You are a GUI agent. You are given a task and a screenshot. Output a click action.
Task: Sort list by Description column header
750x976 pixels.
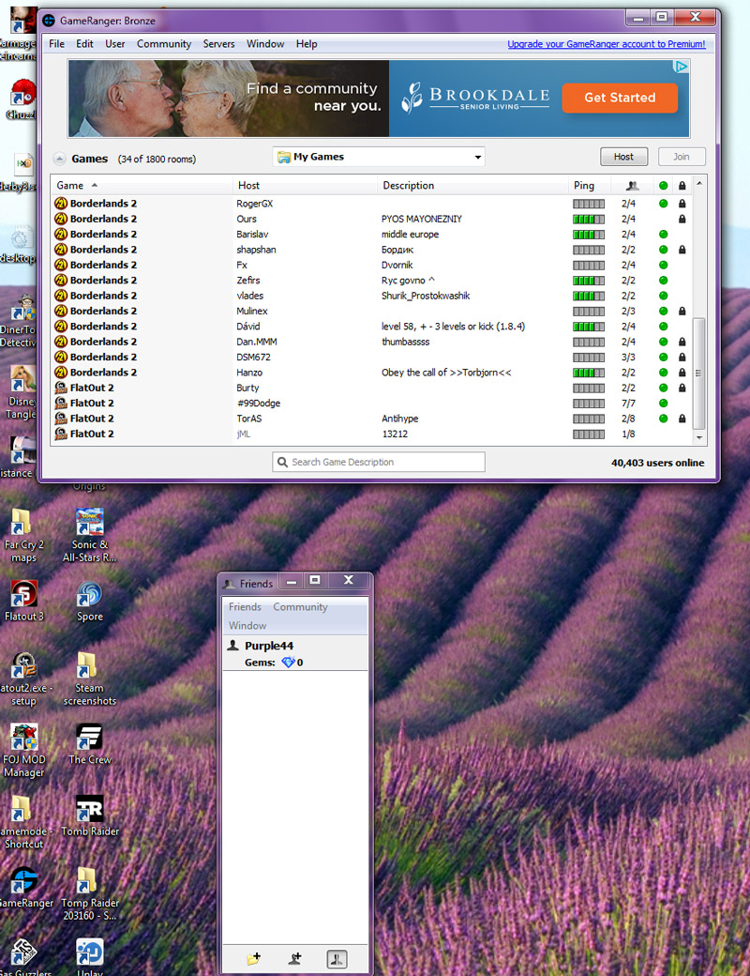tap(472, 186)
